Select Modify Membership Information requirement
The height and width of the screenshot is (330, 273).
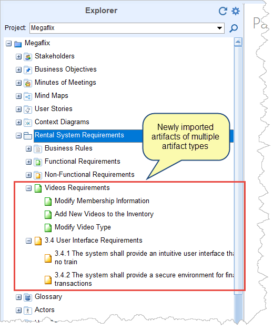(102, 201)
